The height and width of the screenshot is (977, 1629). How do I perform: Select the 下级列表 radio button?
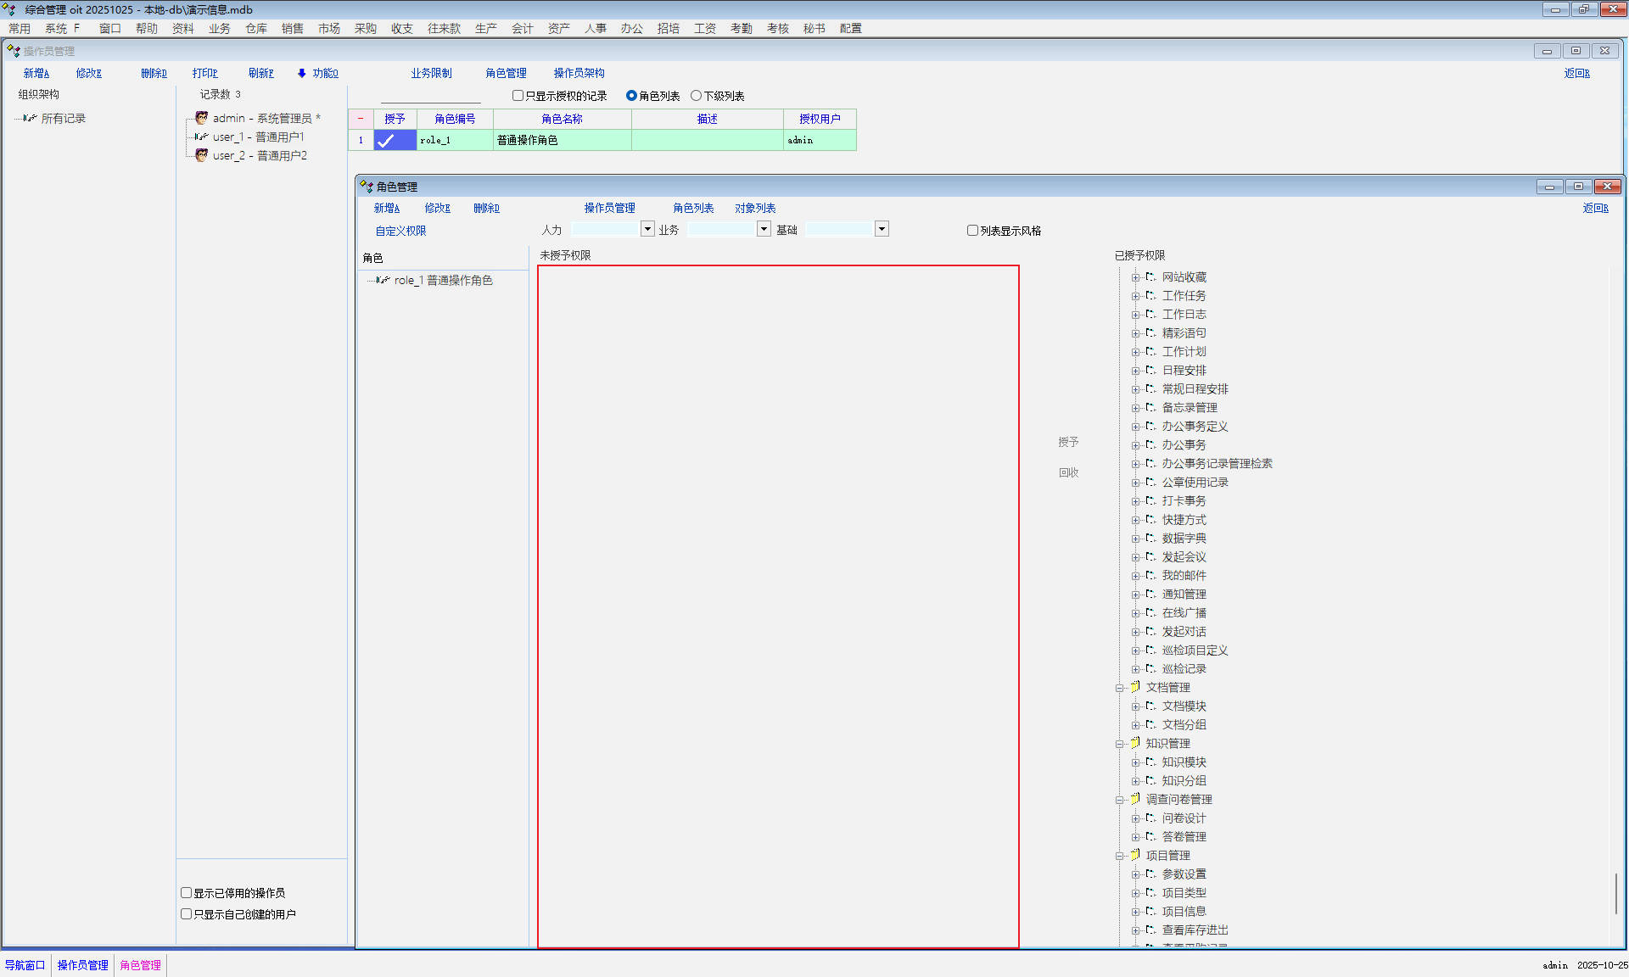click(x=697, y=96)
